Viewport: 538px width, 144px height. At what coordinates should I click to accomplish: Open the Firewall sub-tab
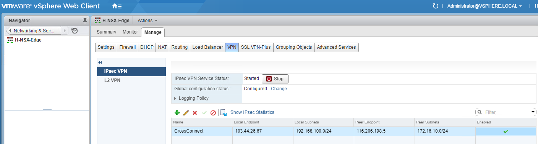[x=128, y=47]
